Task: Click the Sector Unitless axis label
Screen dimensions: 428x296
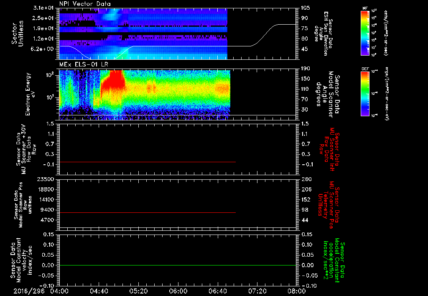Action: [x=18, y=33]
